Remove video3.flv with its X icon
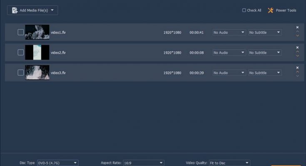306x166 pixels. tap(297, 68)
